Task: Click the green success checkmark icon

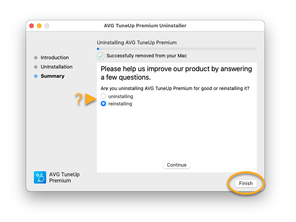Action: pyautogui.click(x=101, y=56)
